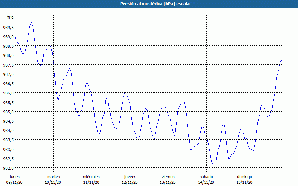Viewport: 298px width, 186px height.
Task: Click the highest pressure peak on Monday
Action: click(x=31, y=22)
